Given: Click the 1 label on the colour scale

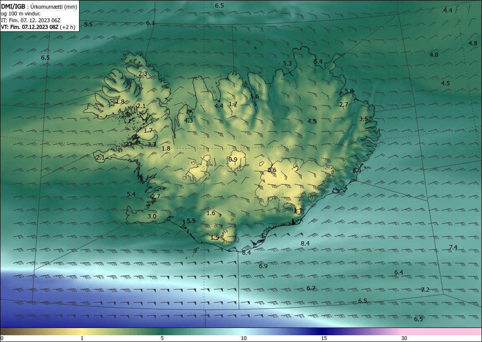Looking at the screenshot, I should [82, 339].
